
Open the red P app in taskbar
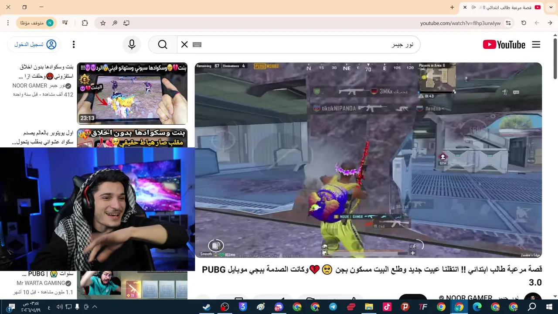tap(405, 307)
